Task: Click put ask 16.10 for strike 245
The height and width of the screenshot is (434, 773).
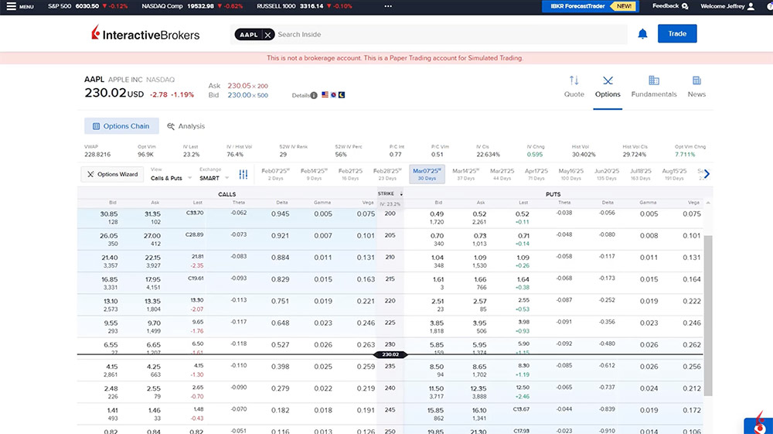Action: (x=478, y=410)
